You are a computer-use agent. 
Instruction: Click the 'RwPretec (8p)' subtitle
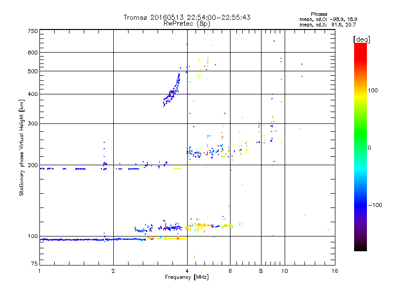187,24
